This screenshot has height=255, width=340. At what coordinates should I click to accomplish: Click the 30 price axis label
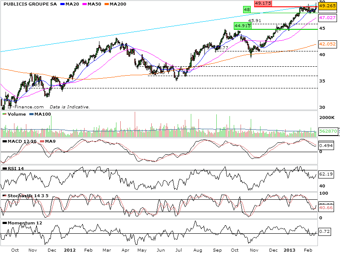322,108
